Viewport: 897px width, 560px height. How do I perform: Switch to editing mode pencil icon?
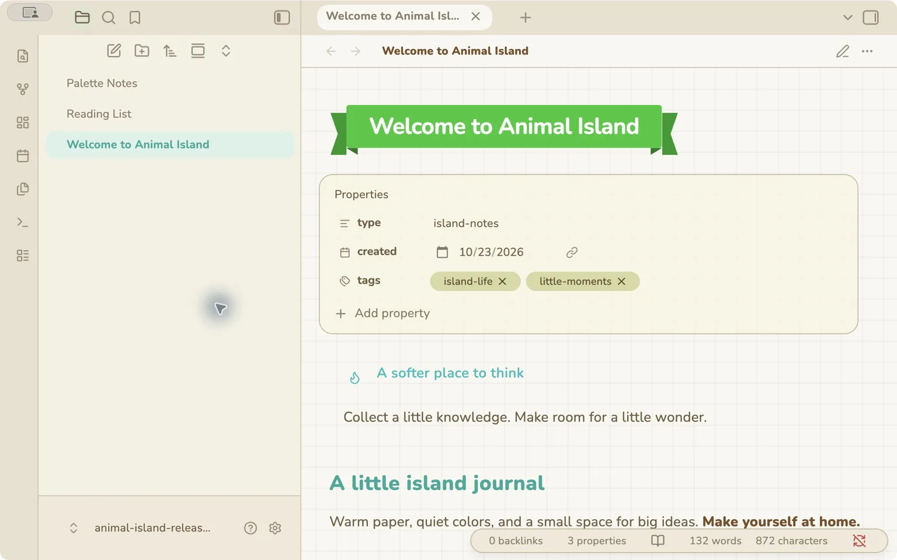pos(843,51)
